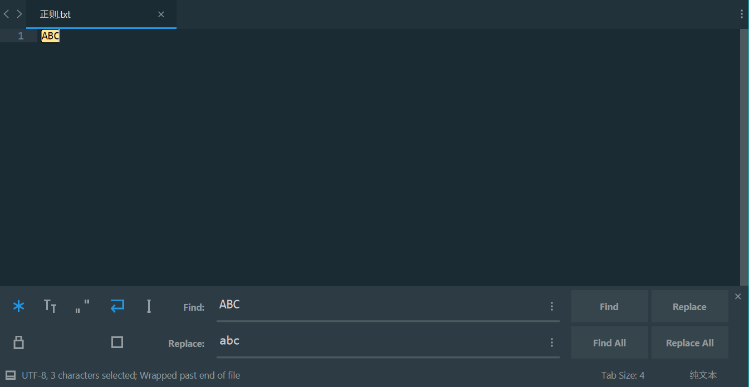
Task: Click the Find All button
Action: coord(609,343)
